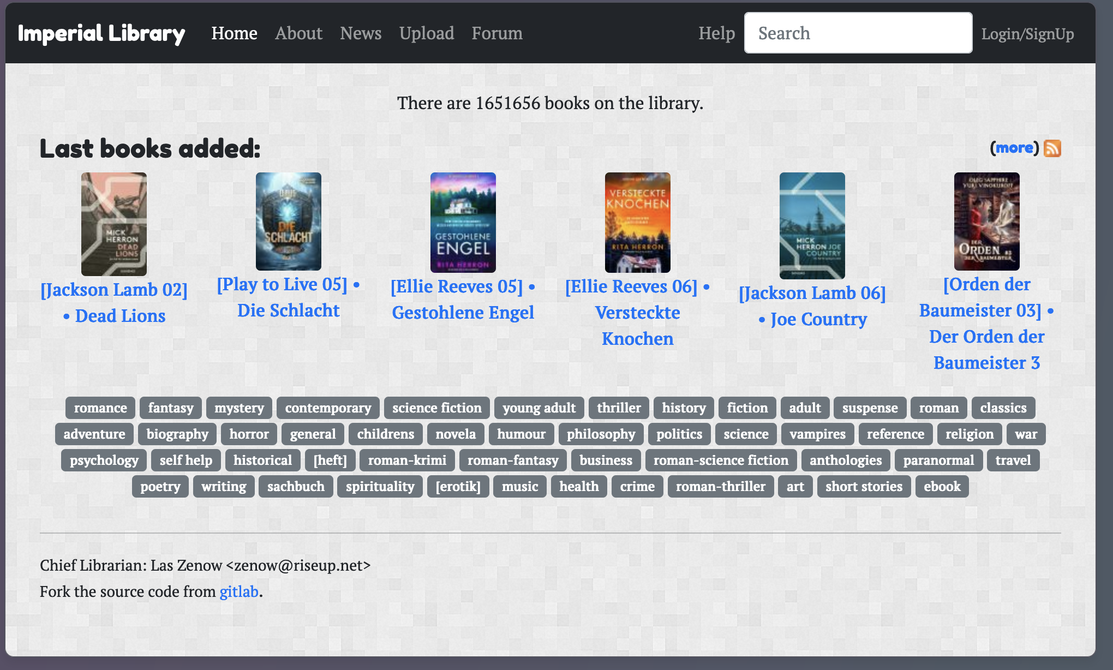Select the [heft] tag
The height and width of the screenshot is (670, 1113).
click(330, 460)
